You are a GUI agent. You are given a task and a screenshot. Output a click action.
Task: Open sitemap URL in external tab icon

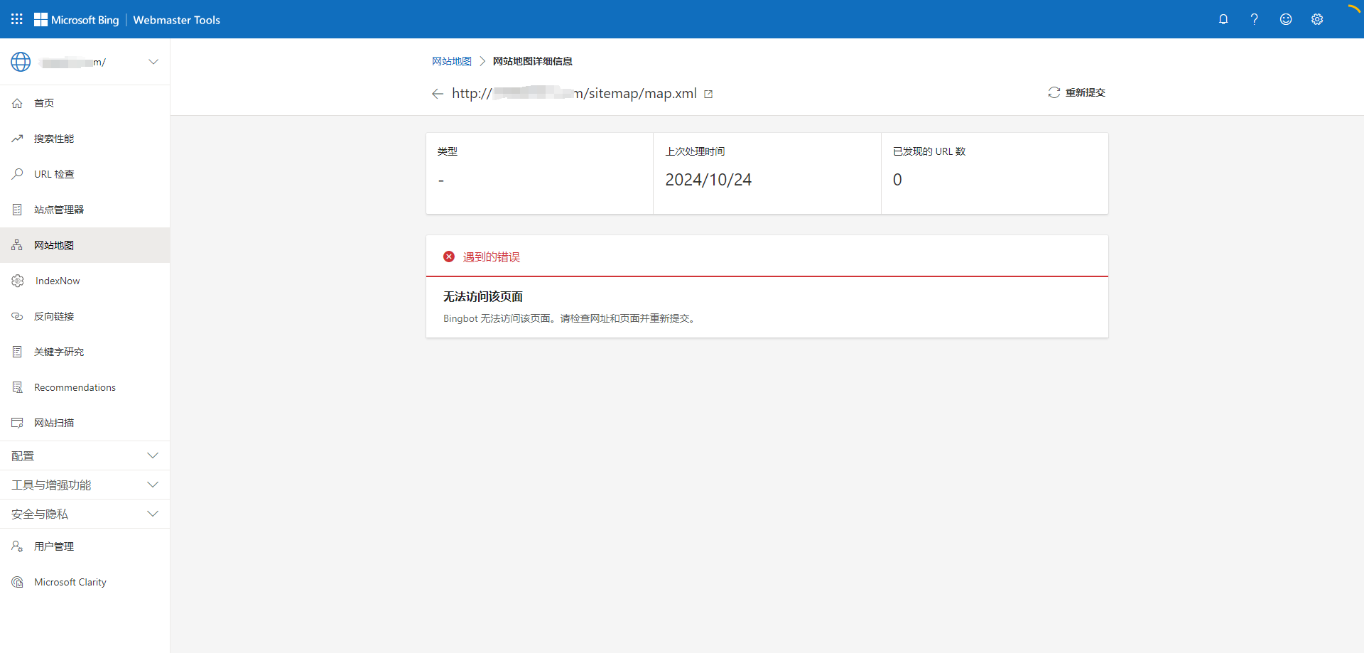pos(708,94)
